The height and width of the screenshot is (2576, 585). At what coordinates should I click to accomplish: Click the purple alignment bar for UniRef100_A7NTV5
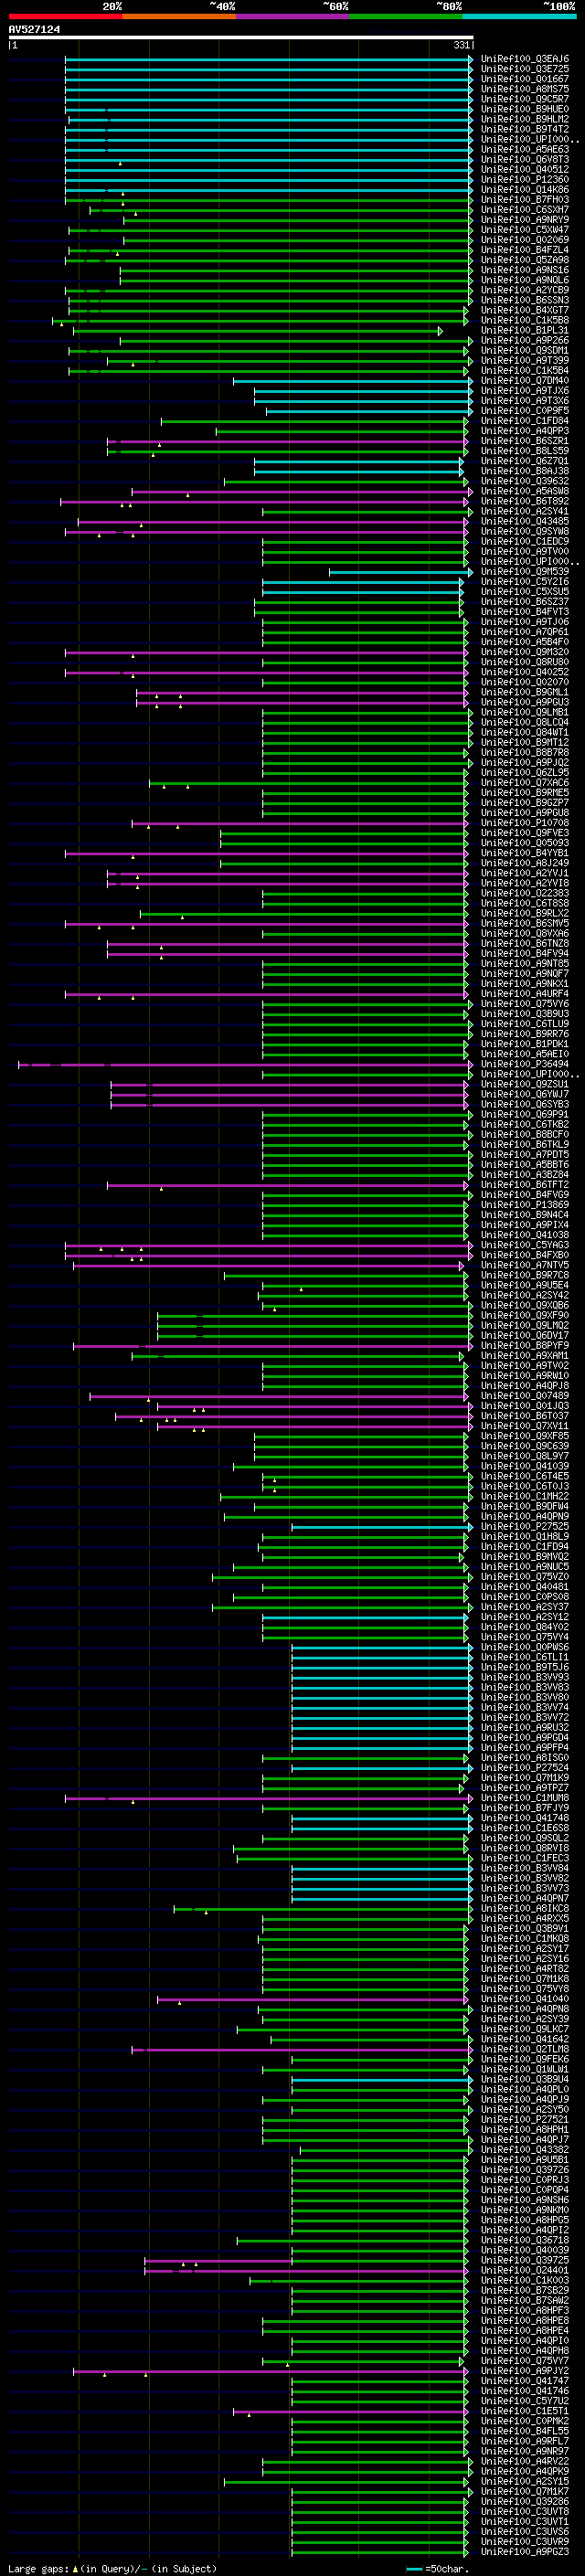tap(269, 1265)
